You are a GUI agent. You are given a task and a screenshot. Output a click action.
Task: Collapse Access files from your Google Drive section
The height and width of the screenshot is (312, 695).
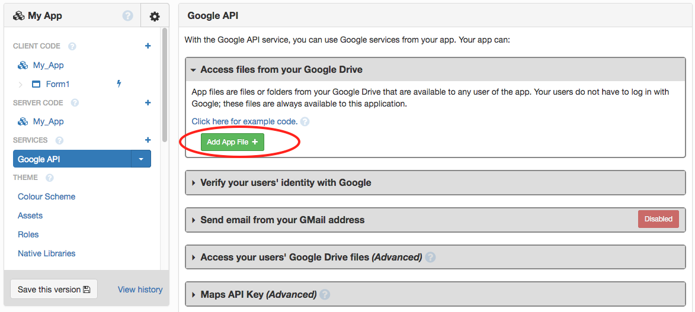193,70
